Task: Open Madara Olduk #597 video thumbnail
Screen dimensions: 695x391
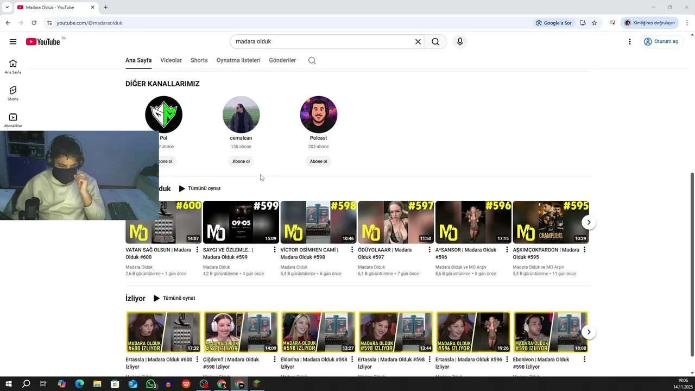Action: pos(396,222)
